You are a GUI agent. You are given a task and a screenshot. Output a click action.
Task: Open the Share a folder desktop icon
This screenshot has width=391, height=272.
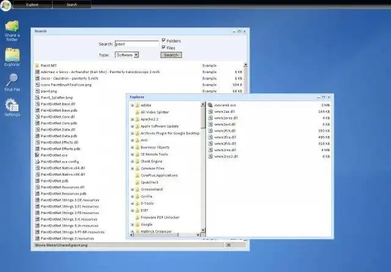[12, 31]
